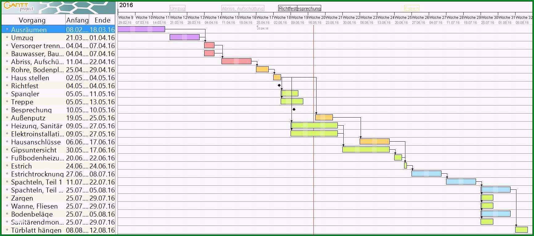
Task: Select the Besprechung milestone diamond in chart
Action: 294,110
